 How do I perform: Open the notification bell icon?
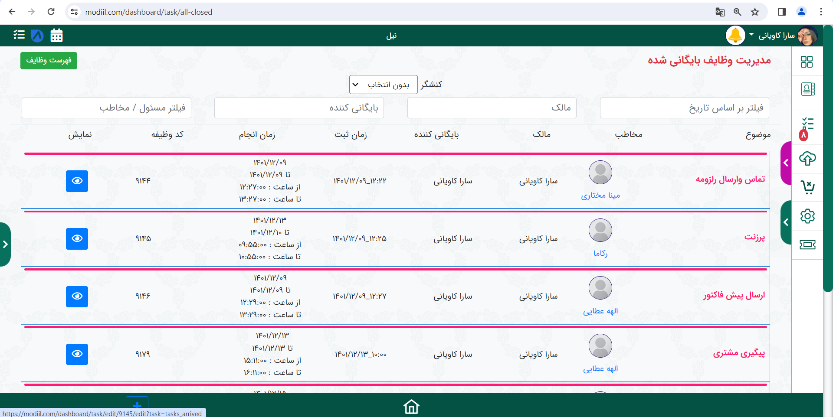tap(735, 36)
